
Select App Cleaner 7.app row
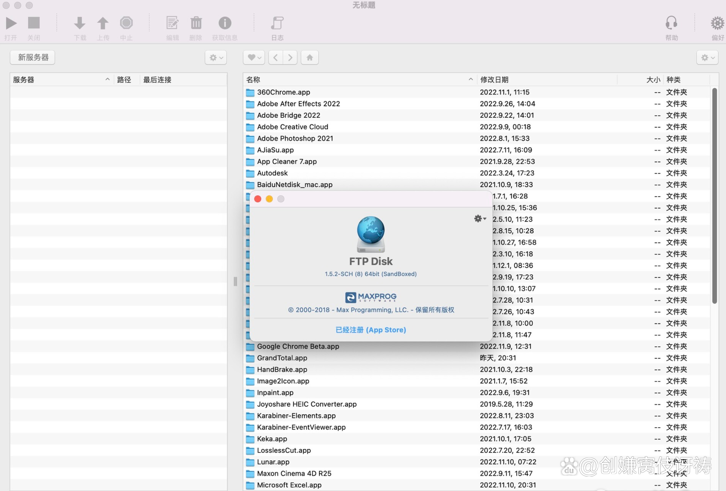[x=476, y=161]
